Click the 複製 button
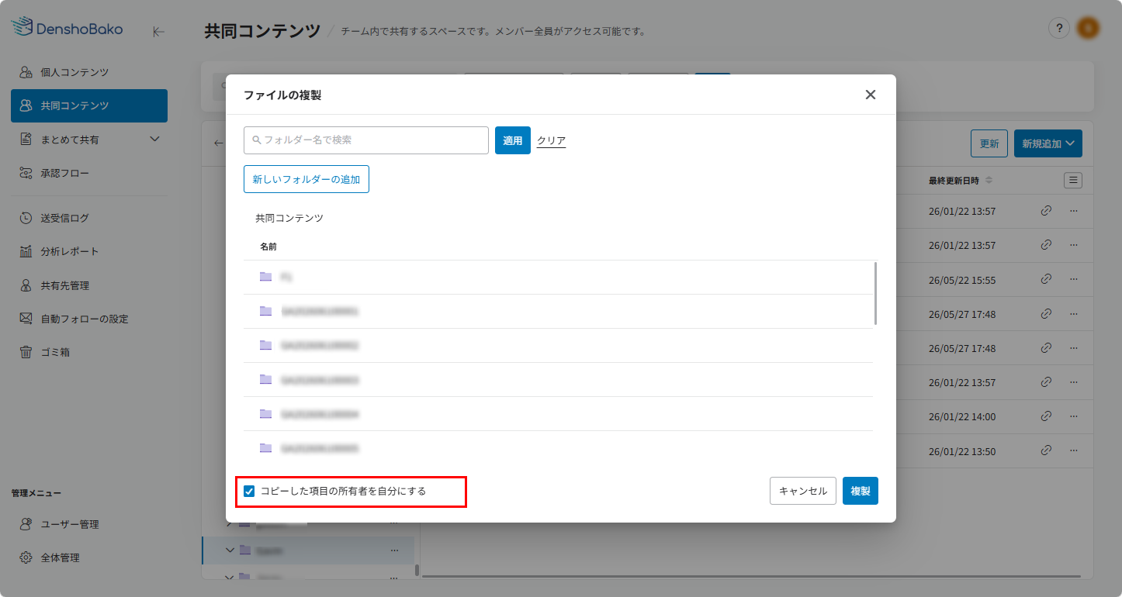Viewport: 1122px width, 597px height. pos(861,491)
